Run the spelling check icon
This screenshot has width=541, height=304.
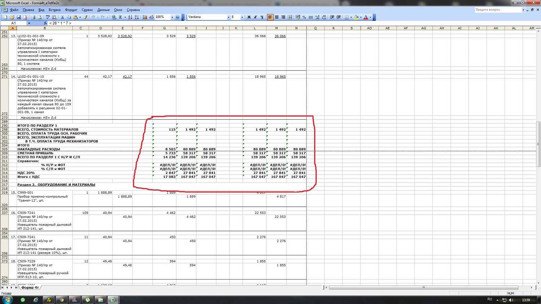point(48,17)
